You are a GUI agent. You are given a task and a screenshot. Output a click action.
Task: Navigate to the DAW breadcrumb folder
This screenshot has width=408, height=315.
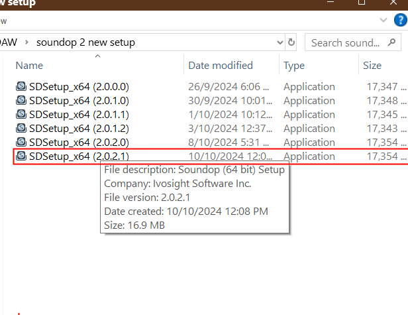pos(9,42)
